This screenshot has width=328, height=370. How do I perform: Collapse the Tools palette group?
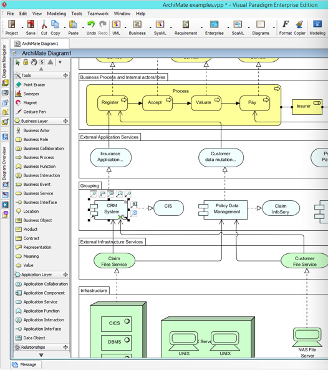(x=65, y=75)
